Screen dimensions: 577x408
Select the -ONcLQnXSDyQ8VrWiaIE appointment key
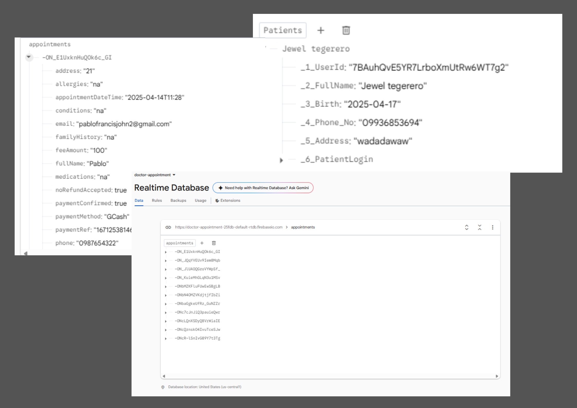tap(197, 321)
